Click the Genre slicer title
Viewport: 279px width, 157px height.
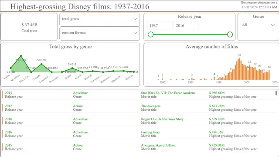tap(259, 17)
